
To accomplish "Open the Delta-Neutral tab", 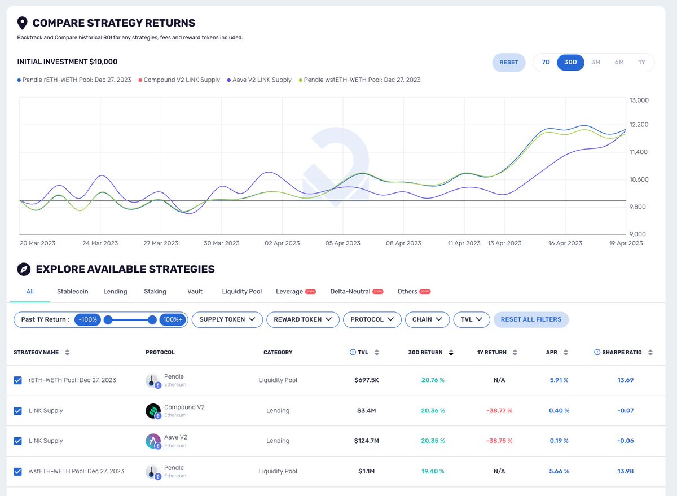I will [x=357, y=292].
